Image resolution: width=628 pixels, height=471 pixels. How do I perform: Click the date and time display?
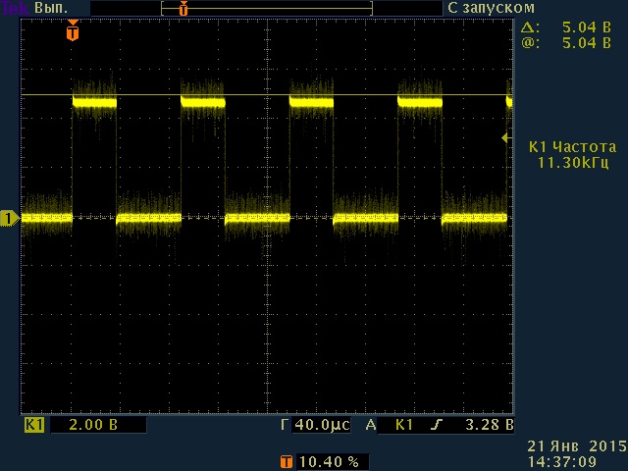[x=575, y=453]
